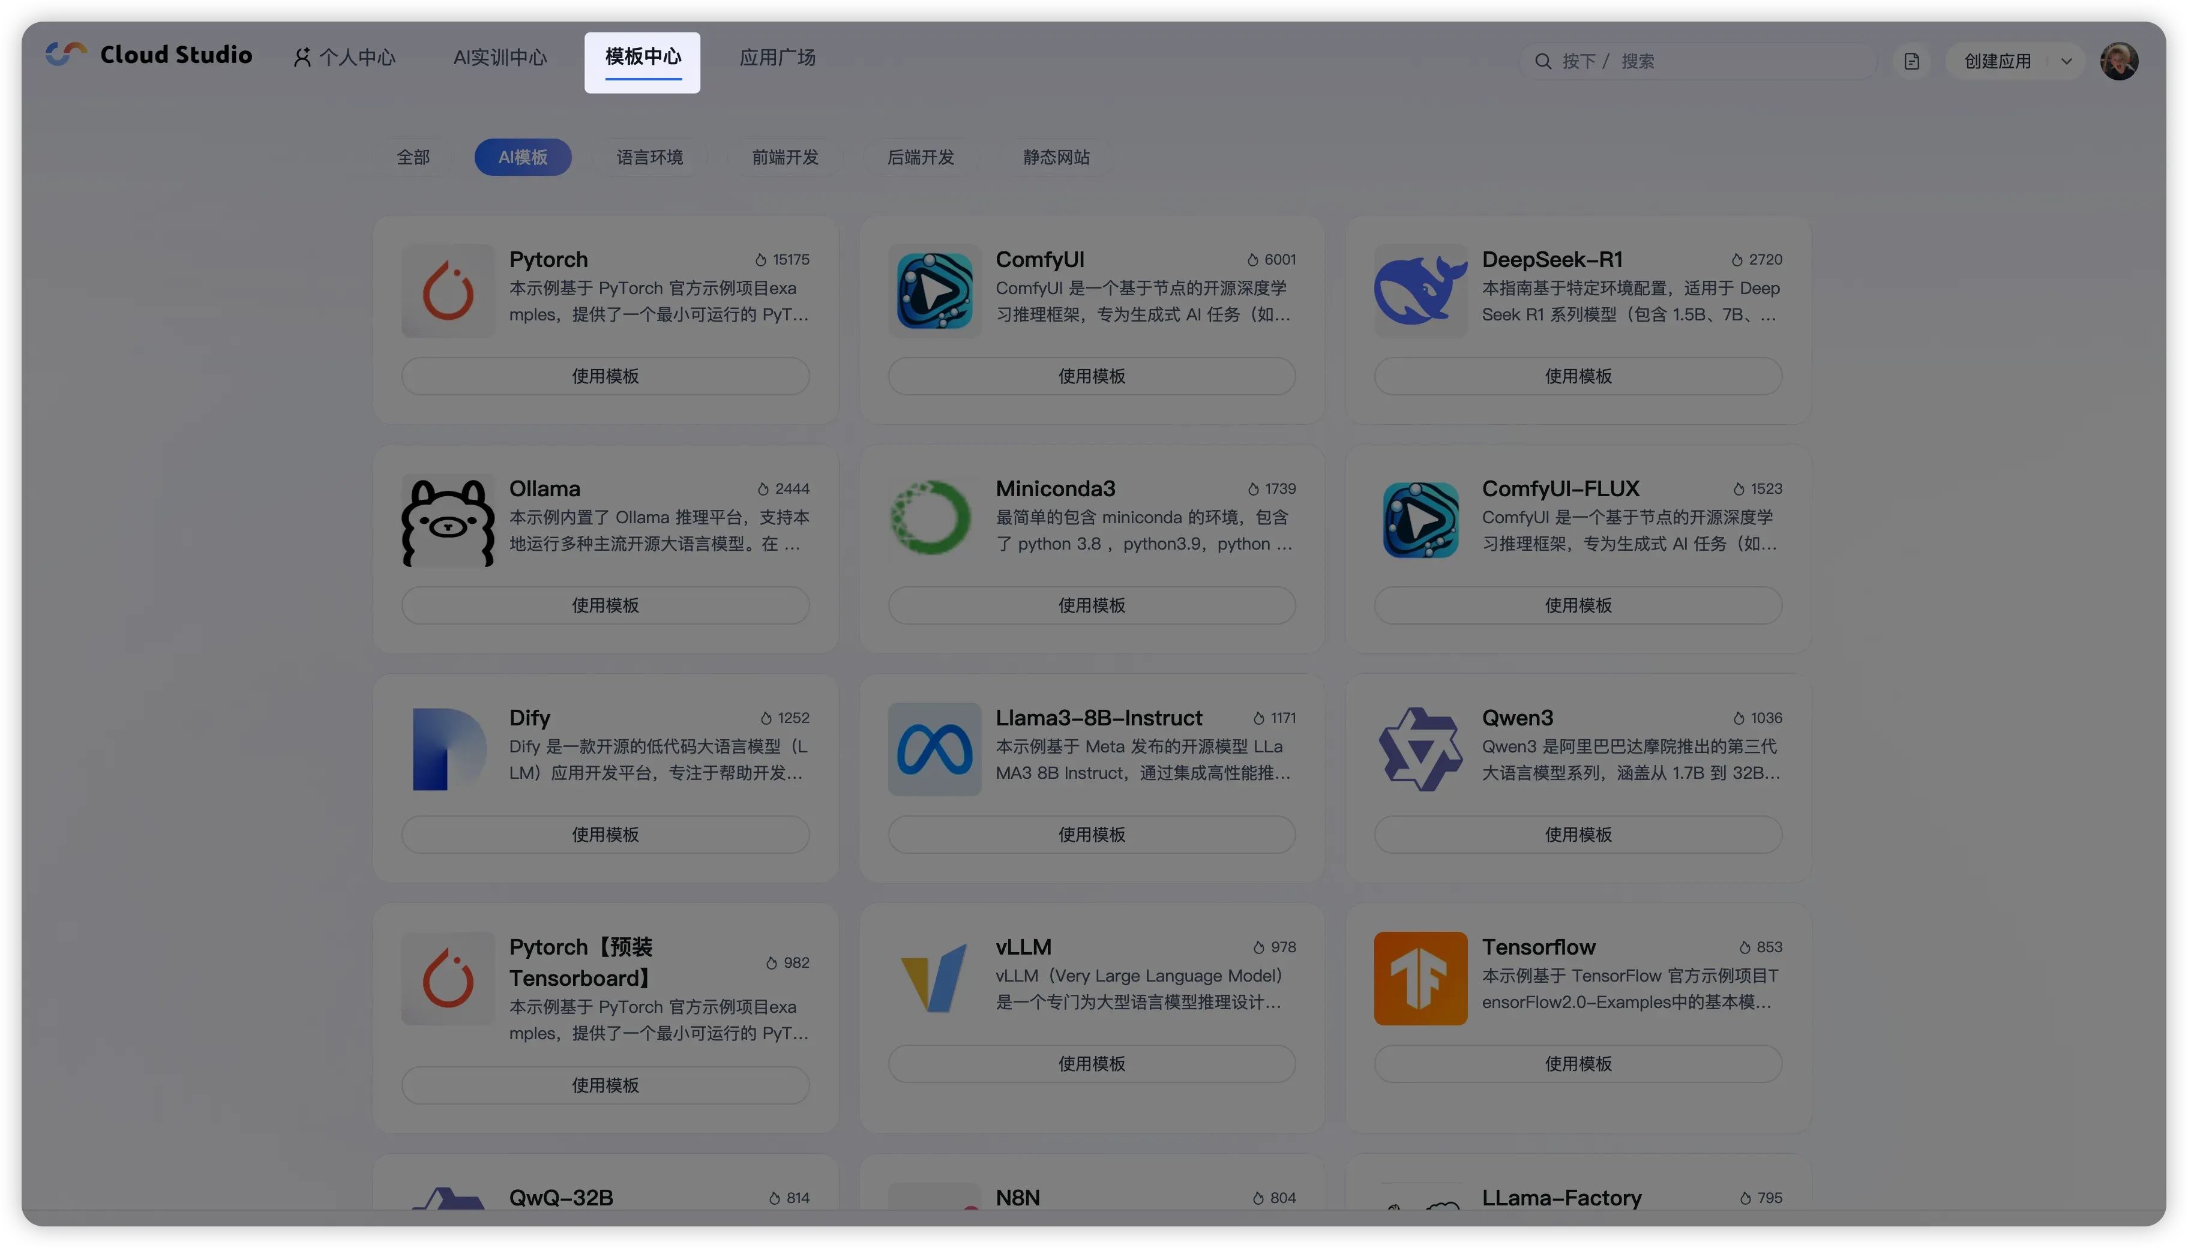The image size is (2188, 1248).
Task: Click 使用模板 button for Dify
Action: pyautogui.click(x=605, y=834)
